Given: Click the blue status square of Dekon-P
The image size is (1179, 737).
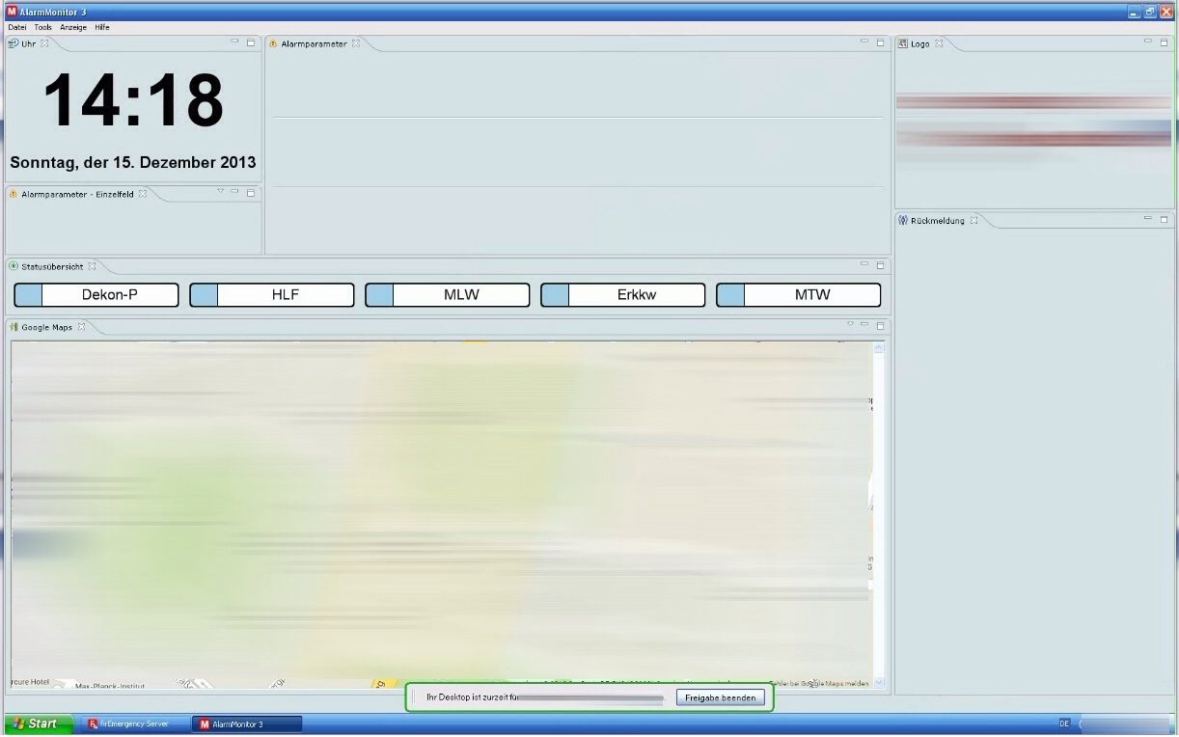Looking at the screenshot, I should pos(29,295).
